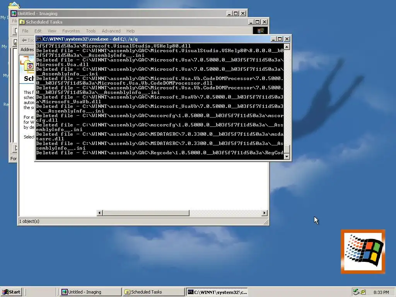Close the Untitled - Imaging window
The width and height of the screenshot is (396, 297).
tap(243, 14)
